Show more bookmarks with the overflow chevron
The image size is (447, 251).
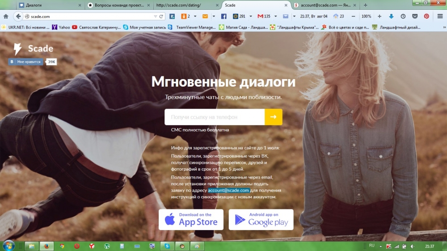(444, 27)
